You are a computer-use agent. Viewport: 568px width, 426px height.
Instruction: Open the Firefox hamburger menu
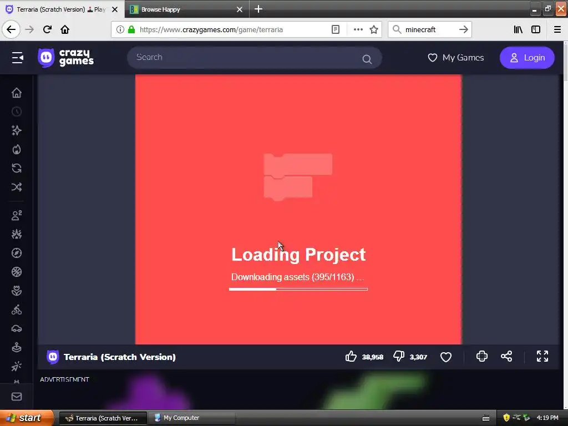[x=557, y=29]
